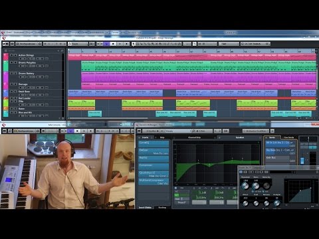The image size is (319, 239).
Task: Click the compressor Make-up knob
Action: pos(266,186)
